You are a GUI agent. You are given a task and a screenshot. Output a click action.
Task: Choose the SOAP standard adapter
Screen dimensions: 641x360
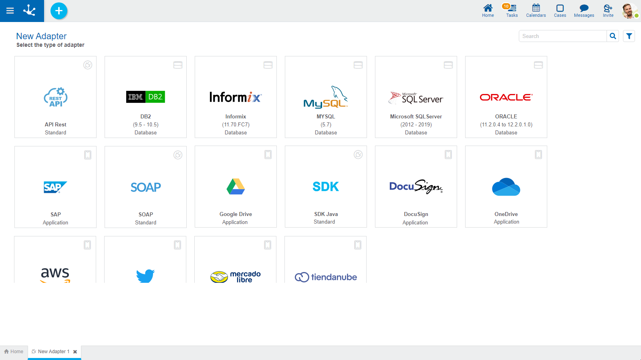146,187
